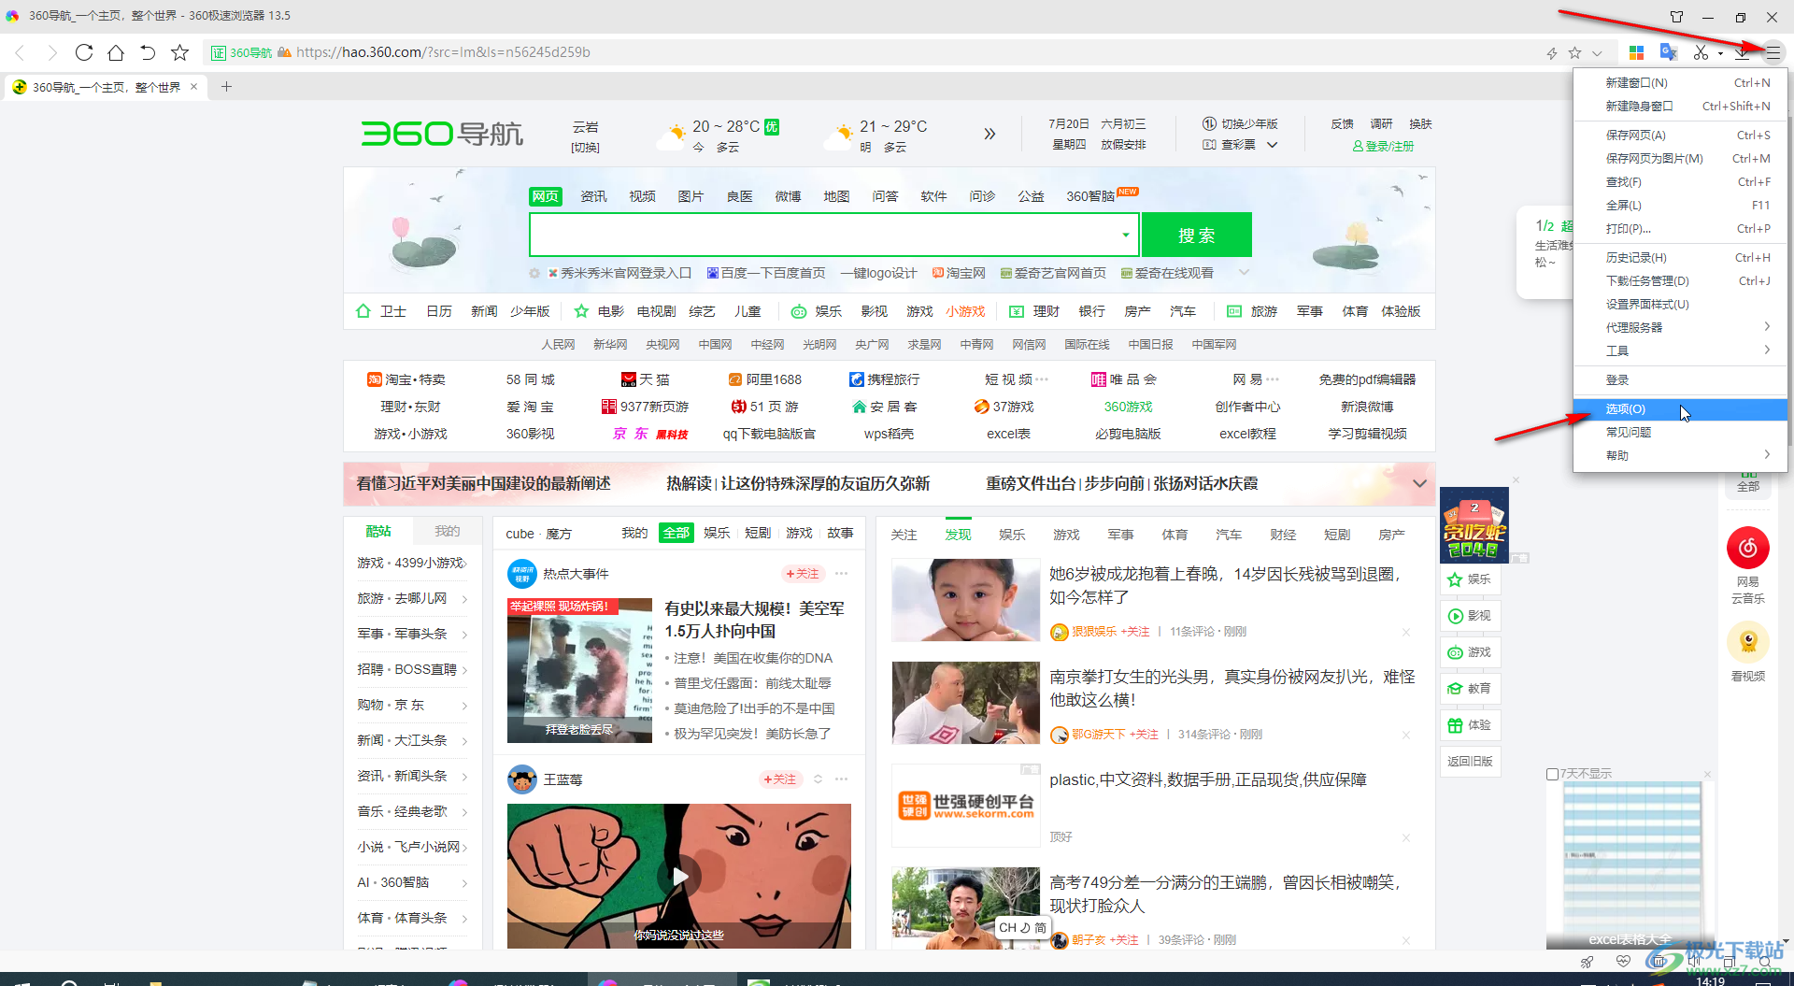The image size is (1794, 986).
Task: Close the 360导航 tab
Action: [194, 87]
